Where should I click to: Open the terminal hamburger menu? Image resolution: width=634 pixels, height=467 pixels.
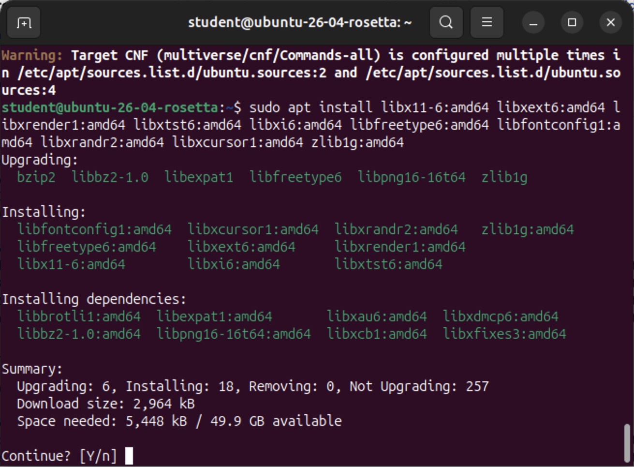[x=487, y=22]
